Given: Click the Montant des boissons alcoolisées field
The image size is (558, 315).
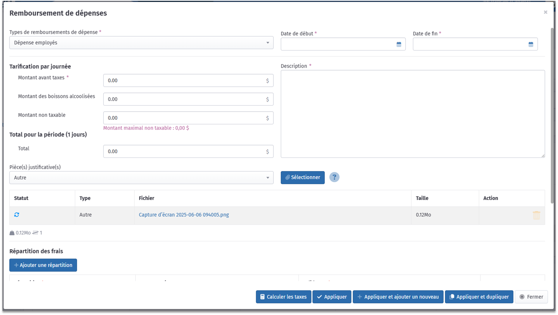Looking at the screenshot, I should point(185,99).
